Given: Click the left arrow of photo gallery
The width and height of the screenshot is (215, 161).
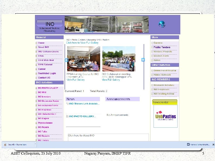Looking at the screenshot, I should 67,60.
